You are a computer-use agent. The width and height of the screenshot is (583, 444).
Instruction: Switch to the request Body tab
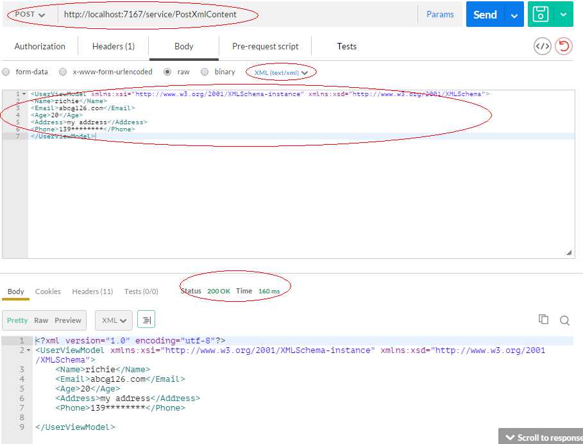click(x=183, y=46)
